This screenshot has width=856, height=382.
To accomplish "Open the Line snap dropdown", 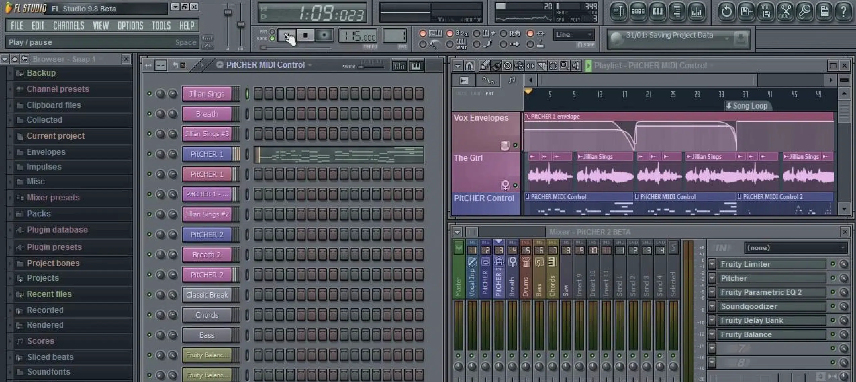I will tap(573, 35).
